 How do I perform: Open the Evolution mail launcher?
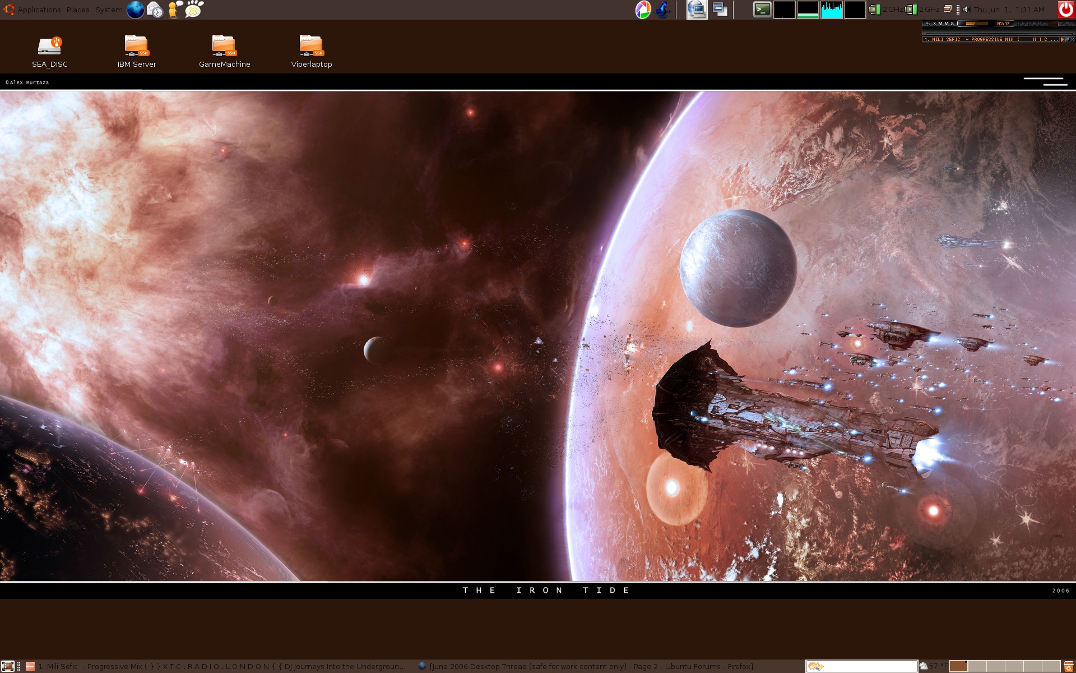tap(155, 10)
